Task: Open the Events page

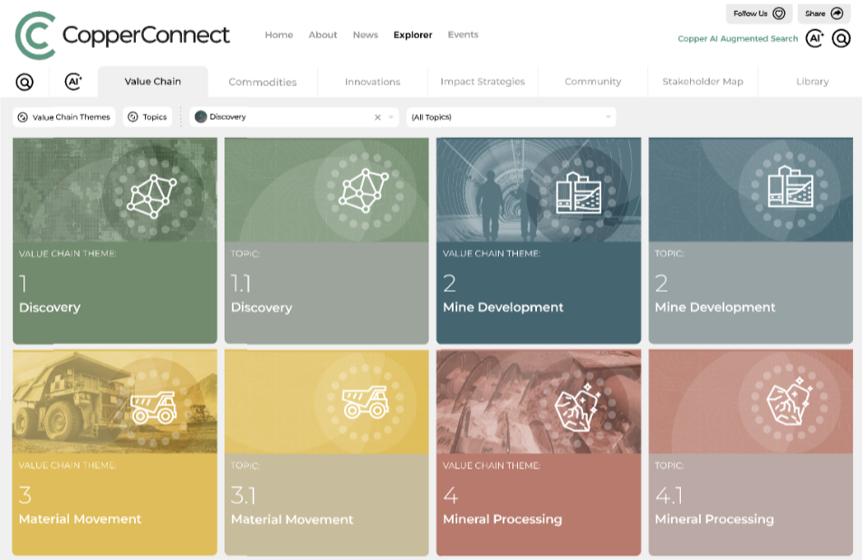Action: click(x=463, y=34)
